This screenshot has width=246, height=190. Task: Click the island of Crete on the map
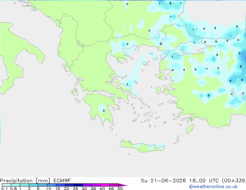coord(142,146)
